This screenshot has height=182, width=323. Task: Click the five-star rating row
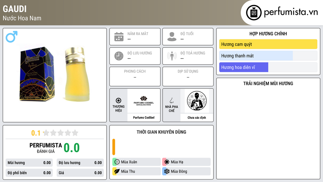pyautogui.click(x=61, y=133)
